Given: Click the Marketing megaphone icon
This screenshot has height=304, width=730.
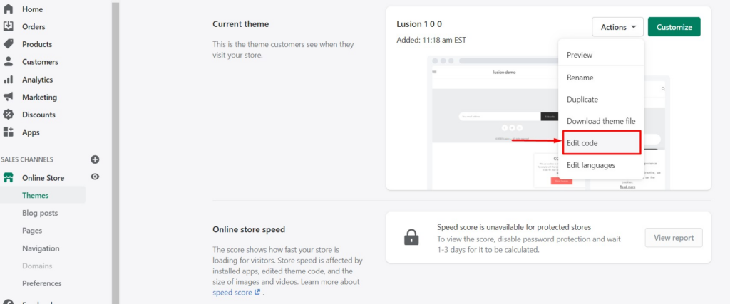Looking at the screenshot, I should (8, 97).
